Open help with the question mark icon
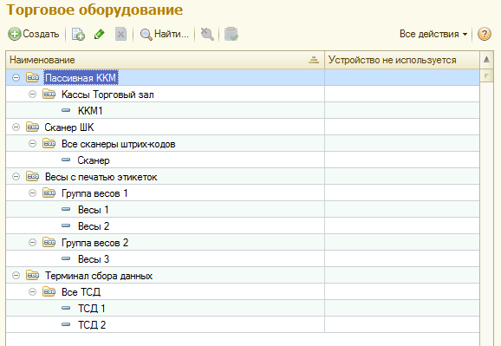The image size is (501, 346). tap(484, 34)
